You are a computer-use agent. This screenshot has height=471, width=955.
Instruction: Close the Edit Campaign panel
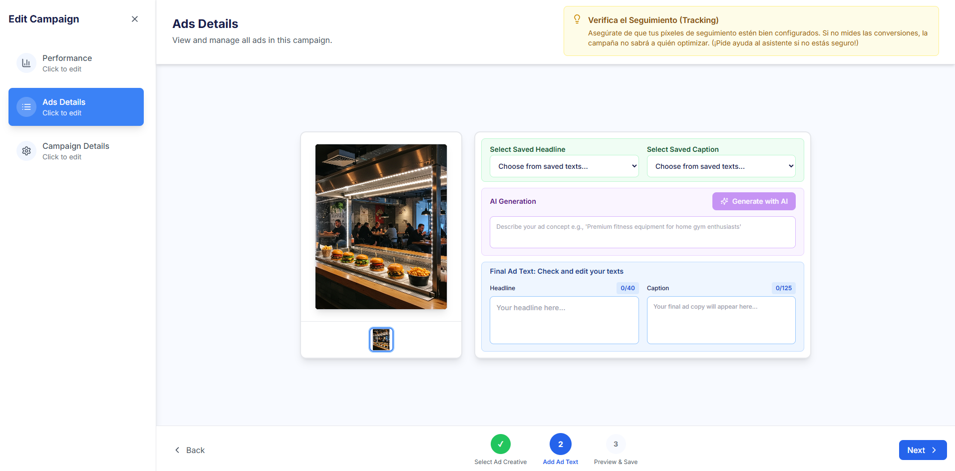[135, 19]
